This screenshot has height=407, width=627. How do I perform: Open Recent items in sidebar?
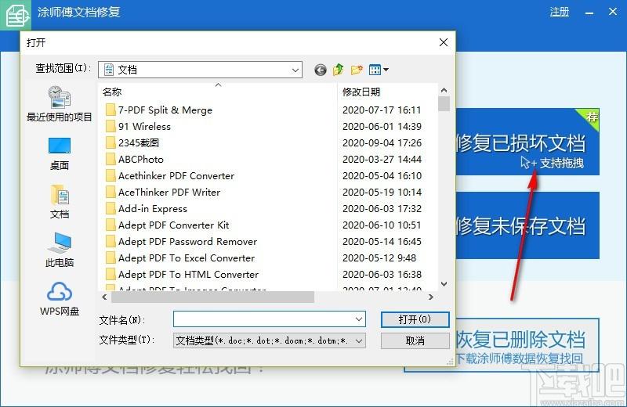pos(60,104)
